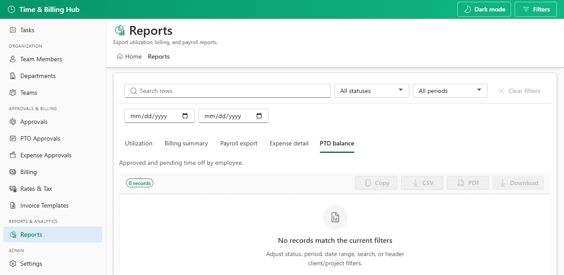The image size is (564, 275).
Task: Click the Reports page header icon
Action: tap(119, 30)
